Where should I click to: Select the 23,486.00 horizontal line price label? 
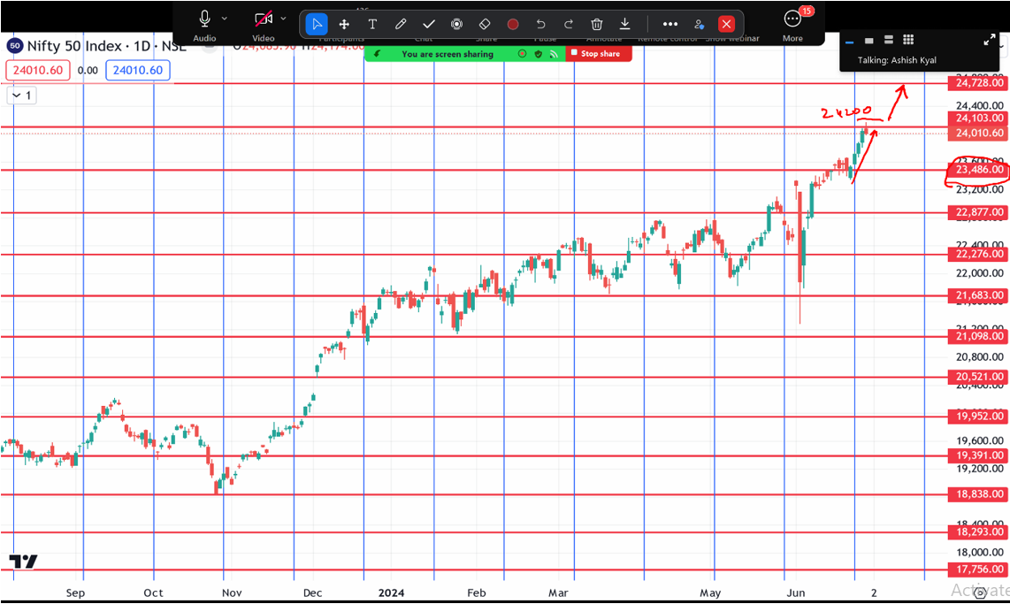pyautogui.click(x=979, y=170)
